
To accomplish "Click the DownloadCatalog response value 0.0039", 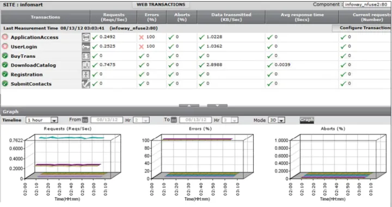I will (x=283, y=65).
